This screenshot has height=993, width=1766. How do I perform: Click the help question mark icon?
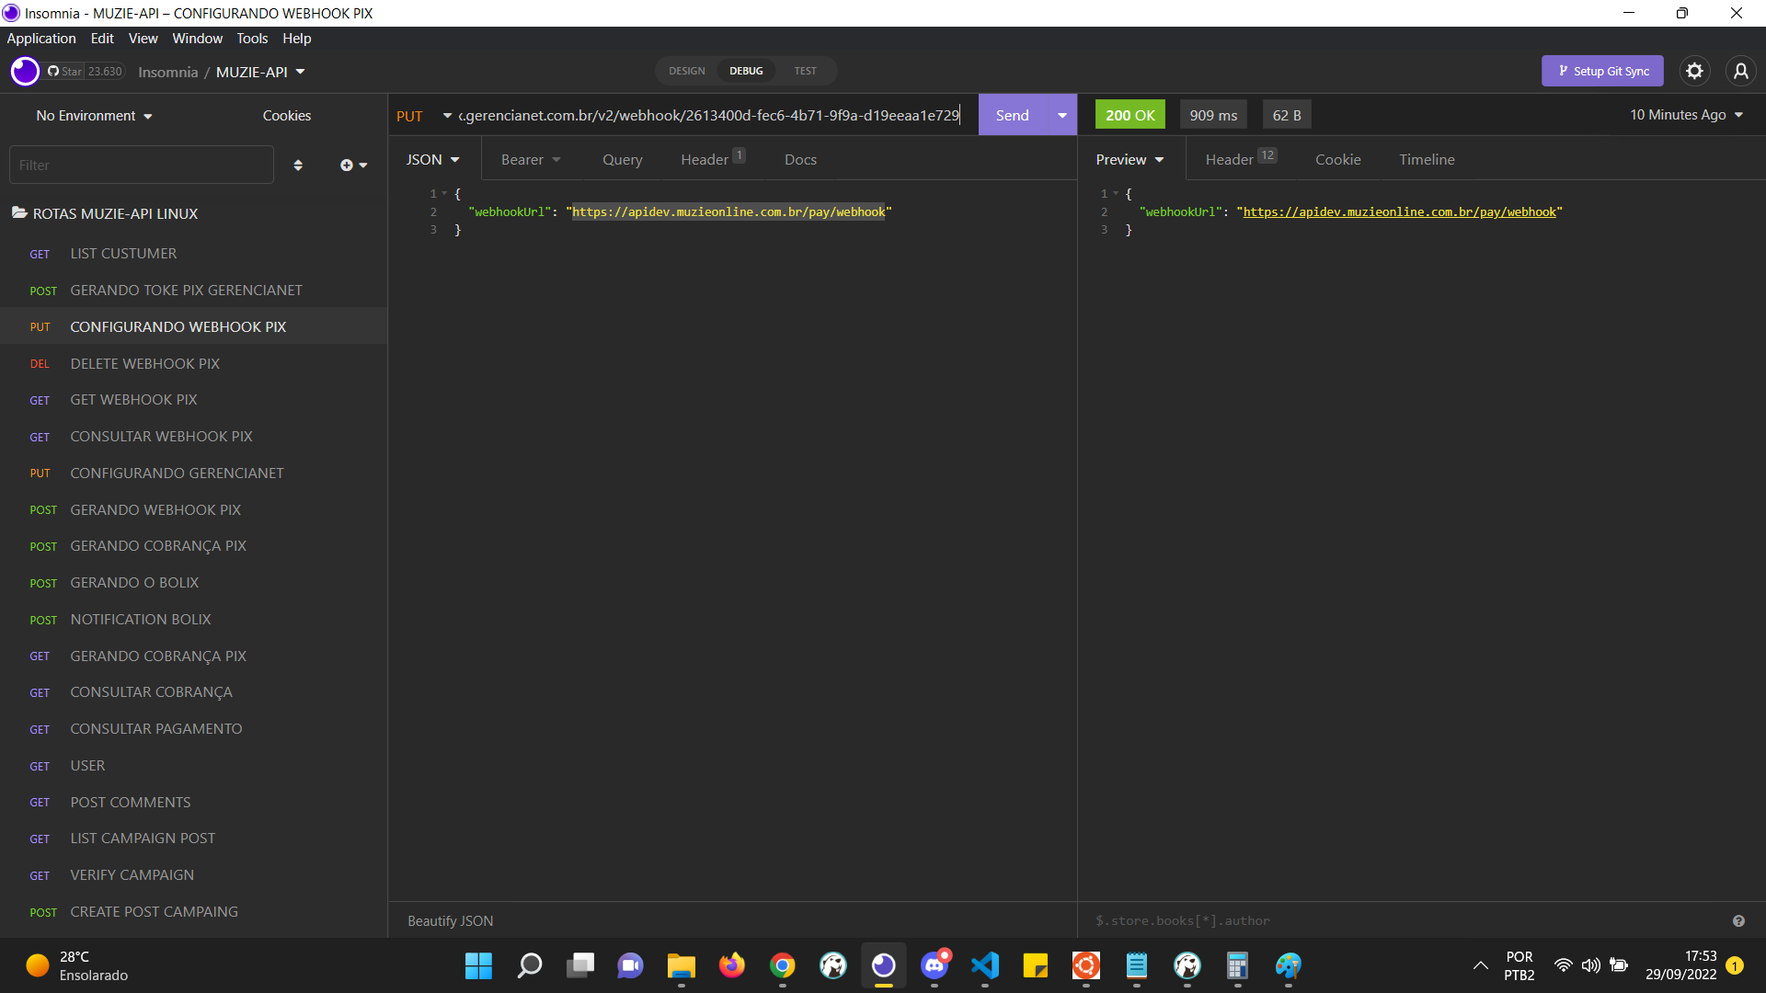1738,920
